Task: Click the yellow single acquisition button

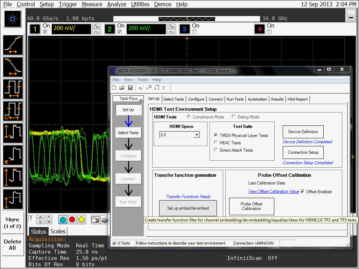Action: (x=82, y=219)
